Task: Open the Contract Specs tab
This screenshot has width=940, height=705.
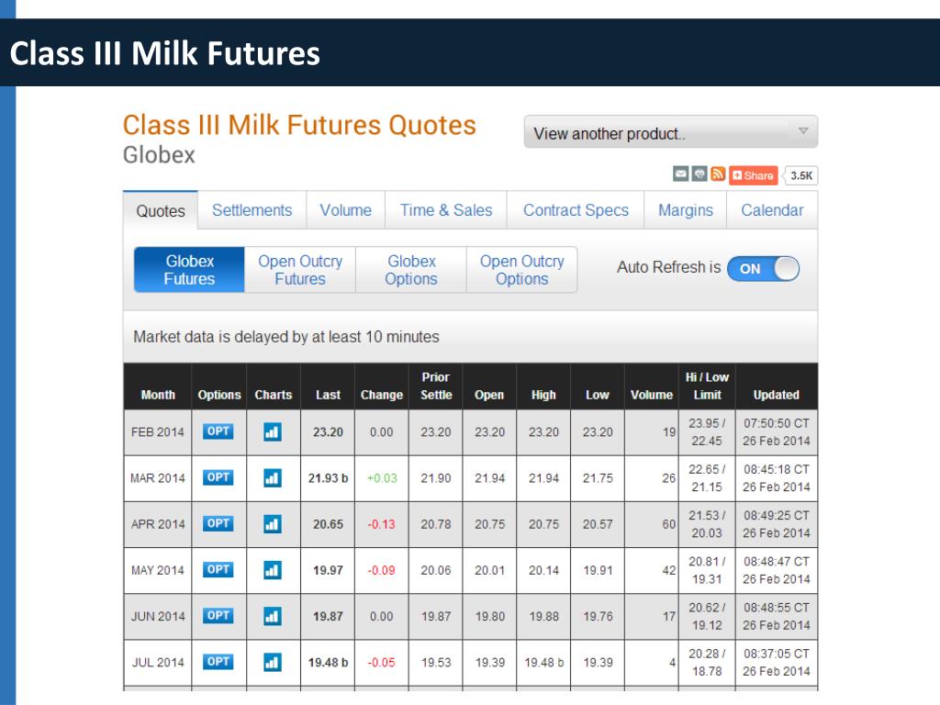Action: point(576,210)
